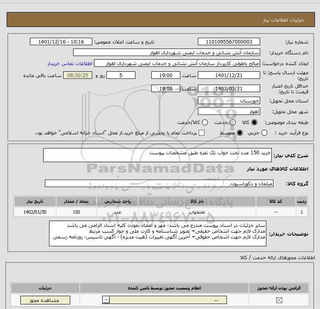Click the تاریخ نیاز column header
320x309 pixels.
[35, 201]
